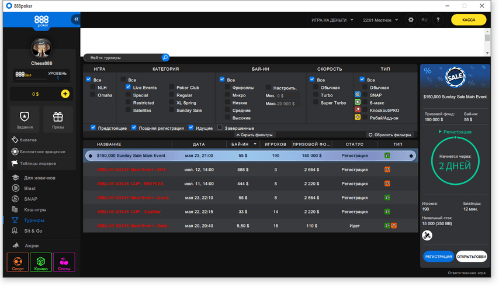Screen dimensions: 499x286
Task: Uncheck the Live Events category
Action: (128, 87)
